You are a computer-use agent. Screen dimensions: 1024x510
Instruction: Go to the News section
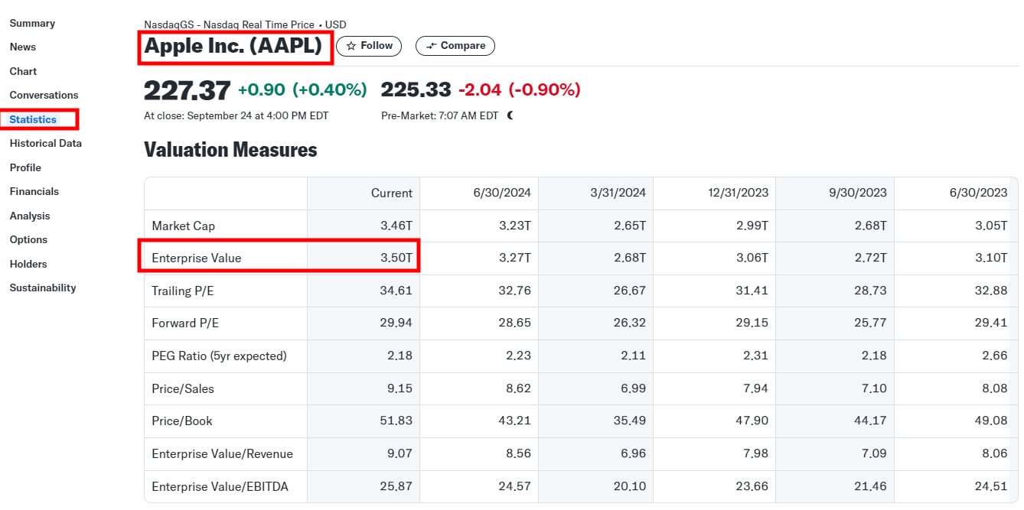[23, 47]
